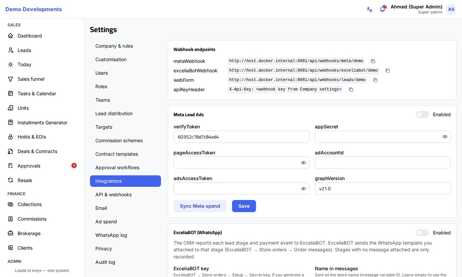
Task: Click the Installments Generator calculator icon
Action: (10, 123)
